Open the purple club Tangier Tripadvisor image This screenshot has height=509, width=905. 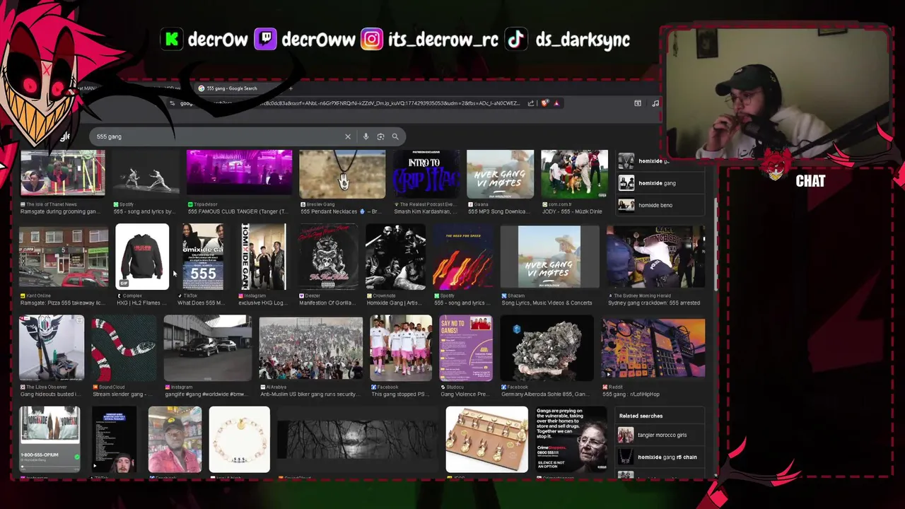point(239,172)
